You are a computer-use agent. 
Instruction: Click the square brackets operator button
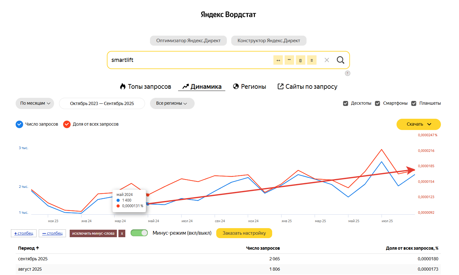(x=300, y=60)
